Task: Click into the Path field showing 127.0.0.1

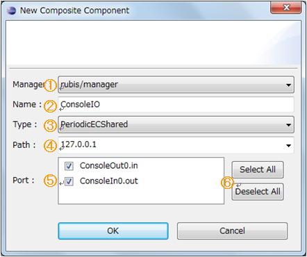Action: click(x=170, y=145)
